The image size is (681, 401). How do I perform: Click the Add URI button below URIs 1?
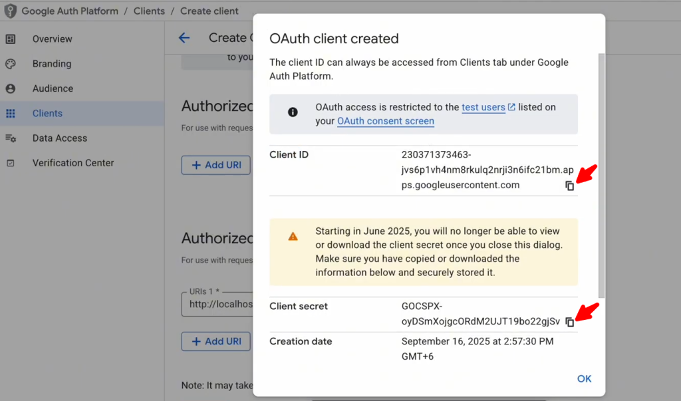coord(215,341)
